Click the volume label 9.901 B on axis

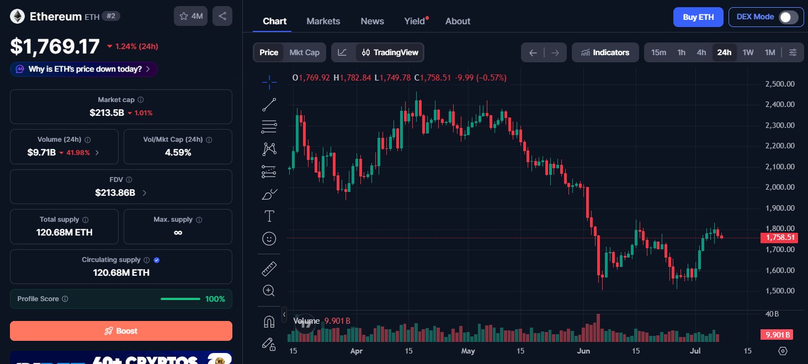(x=777, y=335)
